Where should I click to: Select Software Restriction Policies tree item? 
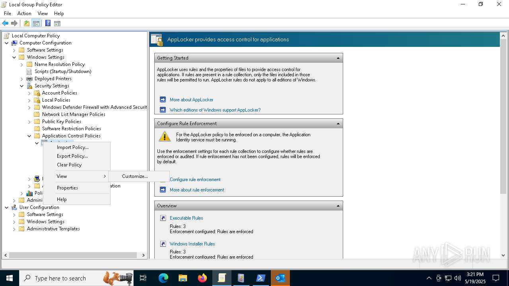point(72,129)
